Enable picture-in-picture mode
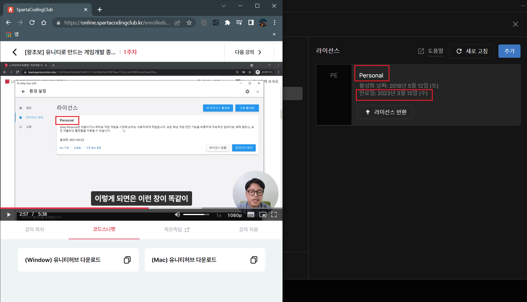 [263, 214]
